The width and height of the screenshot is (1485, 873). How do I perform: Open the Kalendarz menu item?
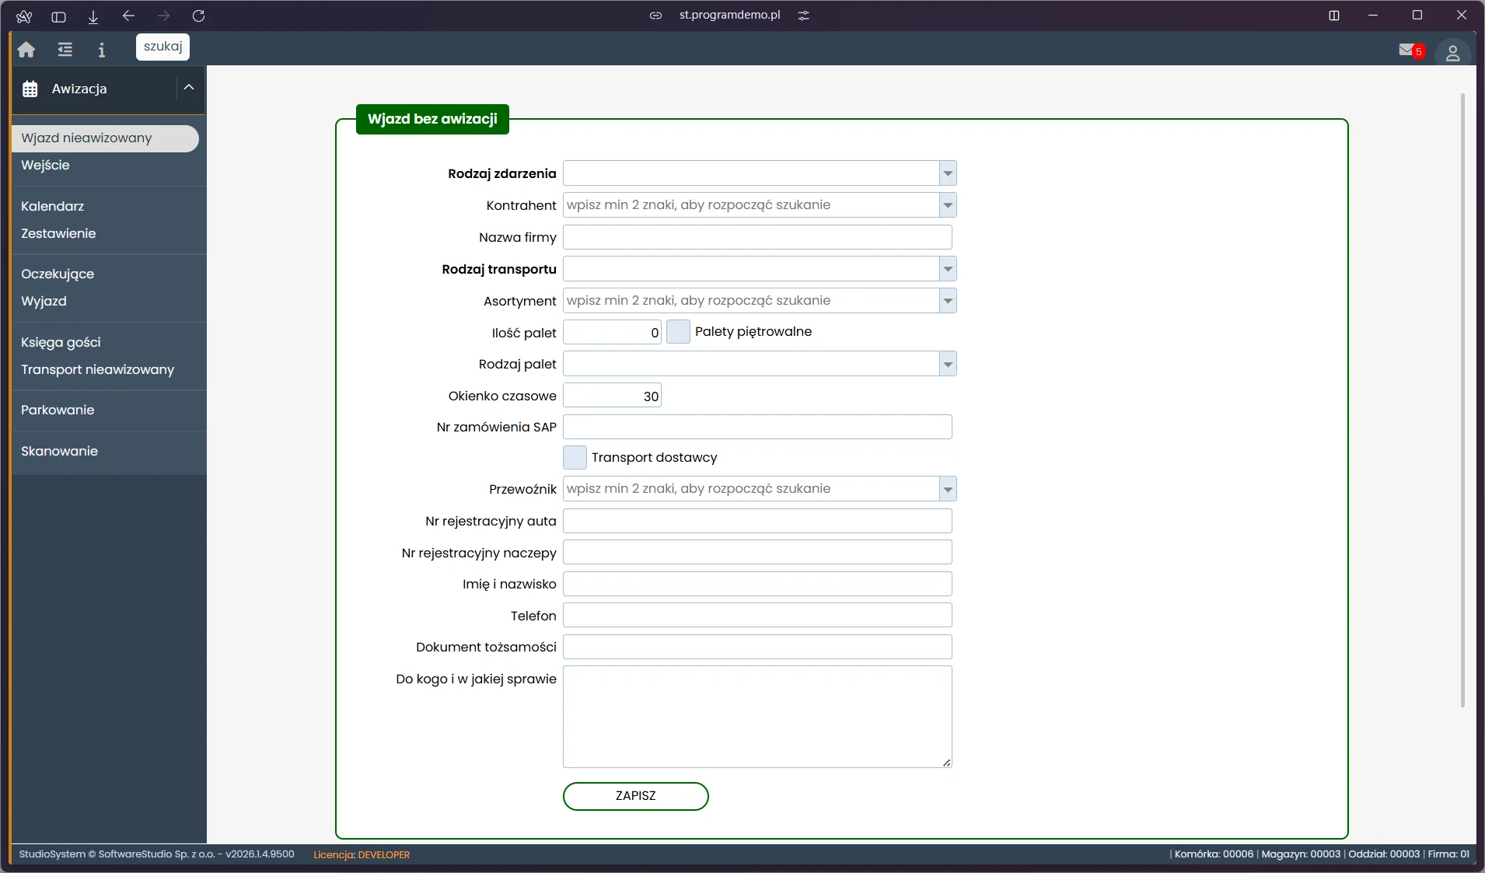(52, 207)
